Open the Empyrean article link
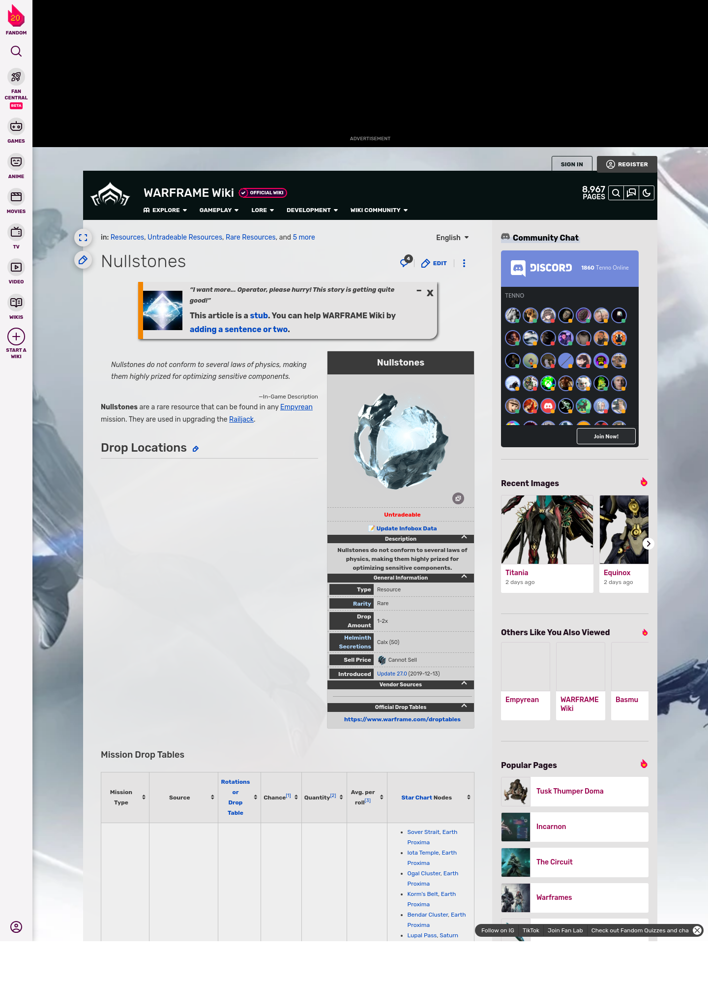 296,407
